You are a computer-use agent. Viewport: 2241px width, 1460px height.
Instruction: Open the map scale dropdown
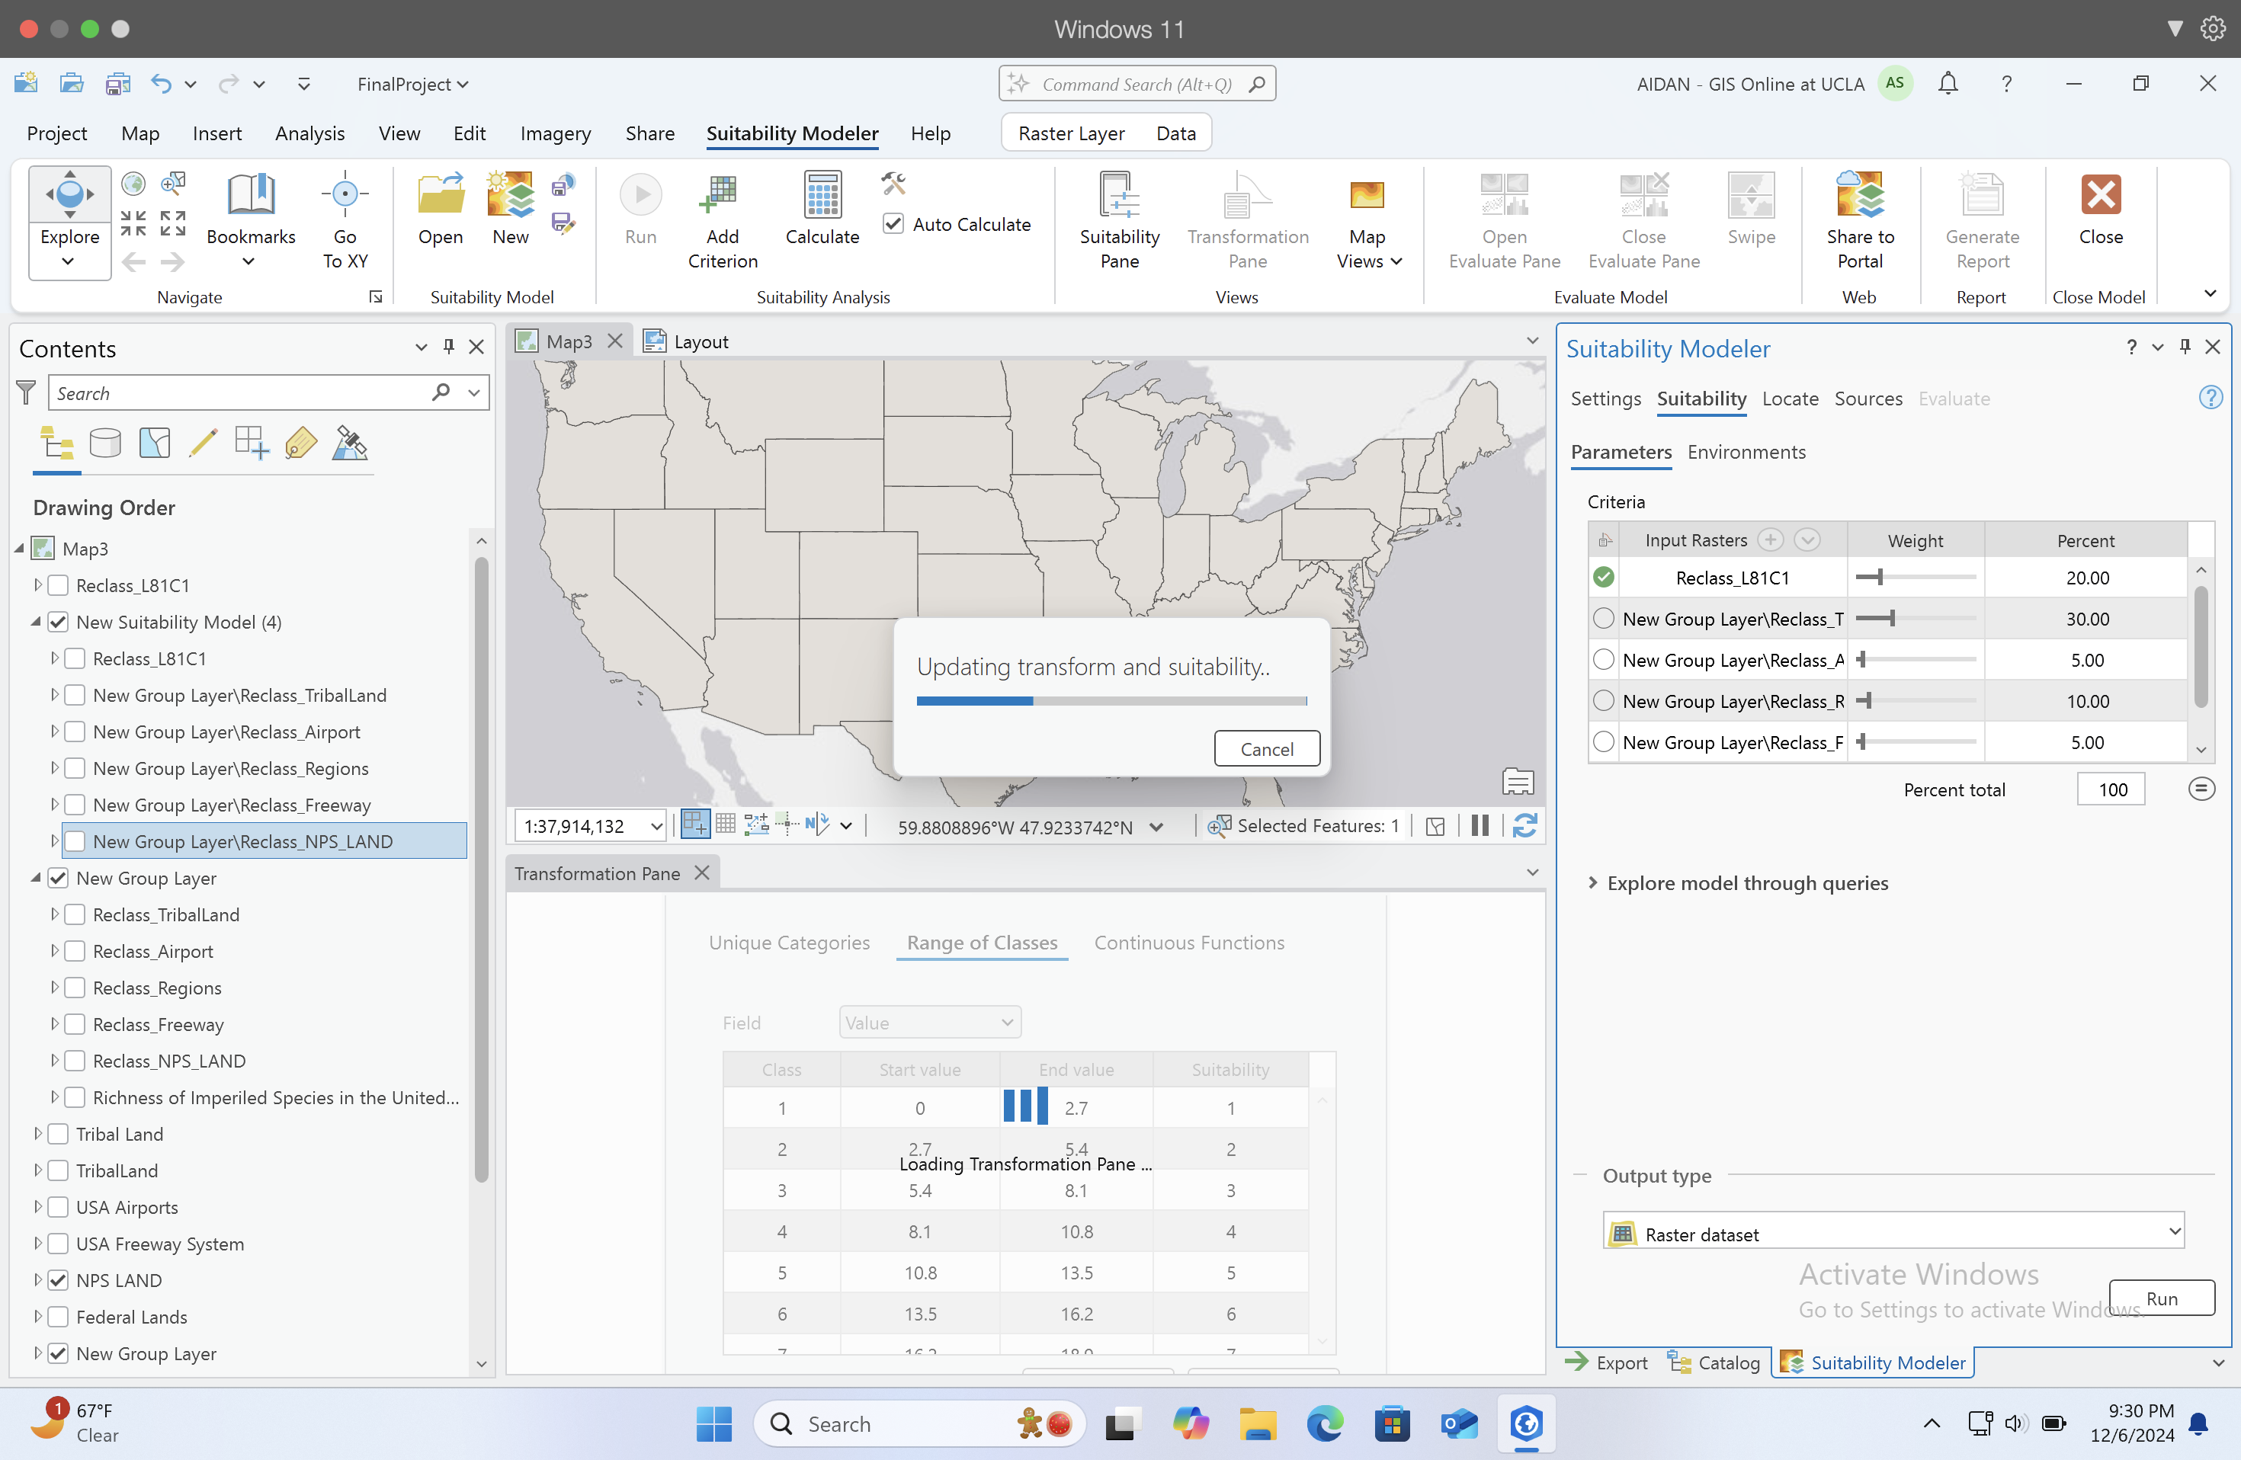pos(656,827)
